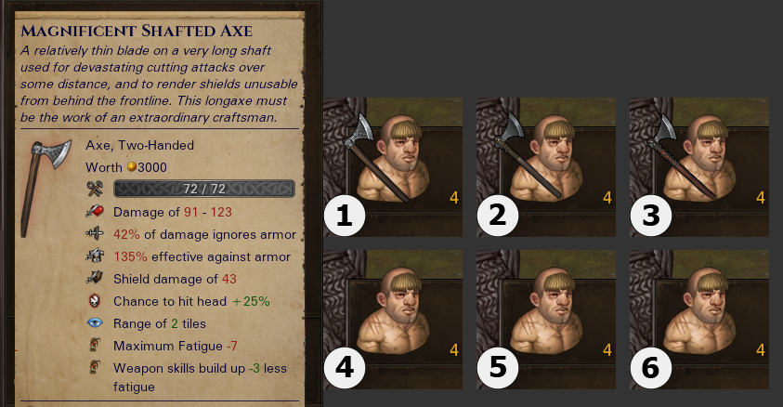Click the hammer durability icon

point(95,189)
